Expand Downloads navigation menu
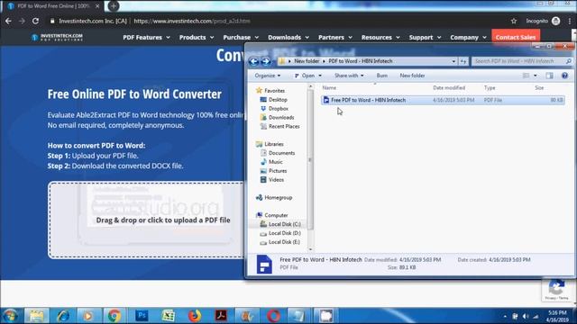This screenshot has height=324, width=577. 288,38
